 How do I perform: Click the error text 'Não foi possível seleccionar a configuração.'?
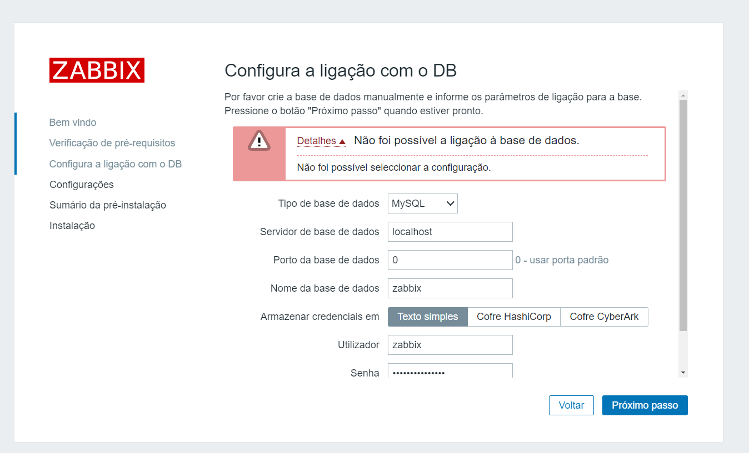pos(394,167)
